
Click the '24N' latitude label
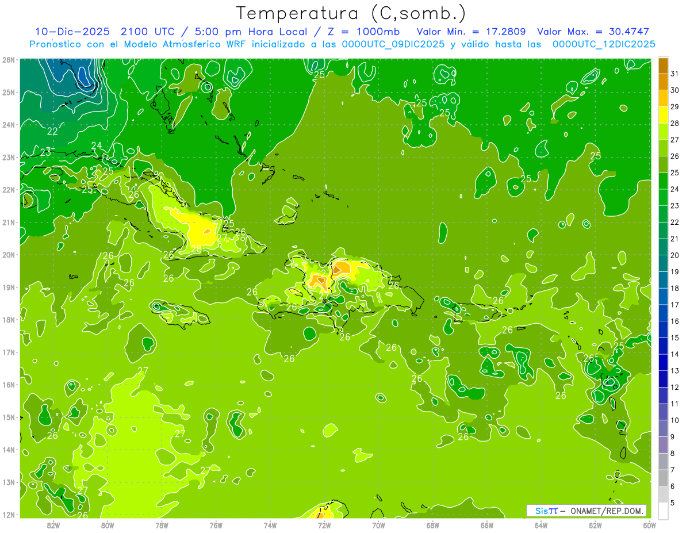8,125
